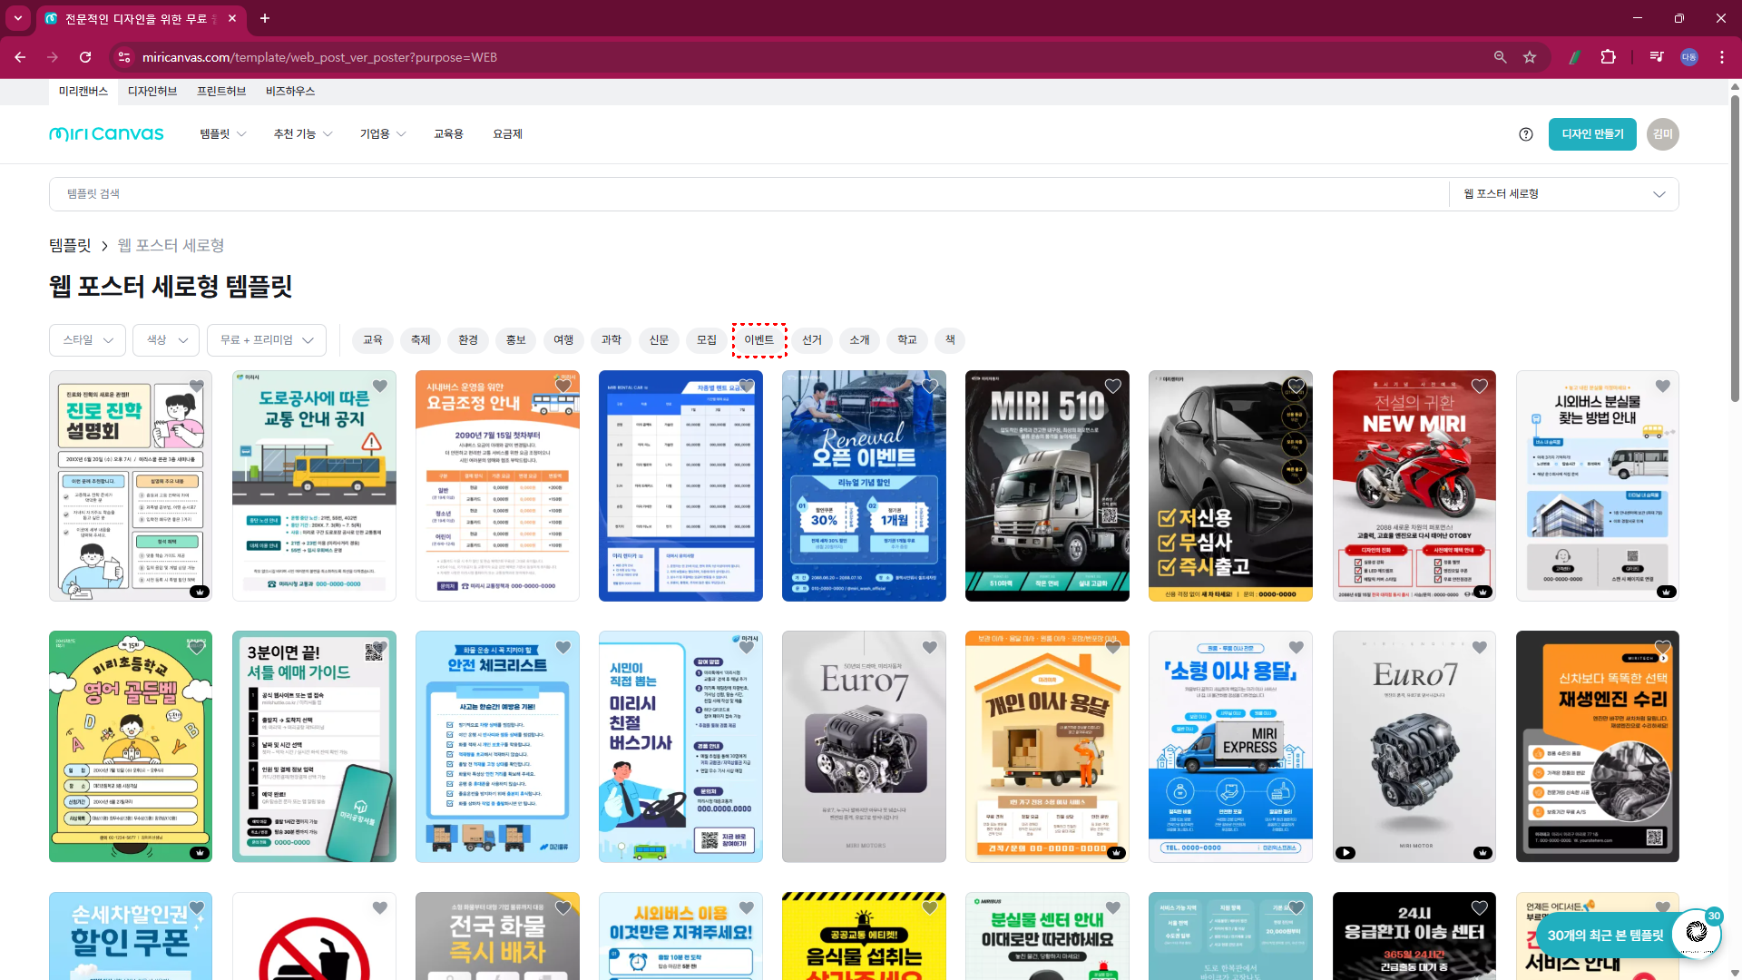Open the 웹 포스터 세로형 category dropdown
This screenshot has width=1742, height=980.
pos(1564,194)
